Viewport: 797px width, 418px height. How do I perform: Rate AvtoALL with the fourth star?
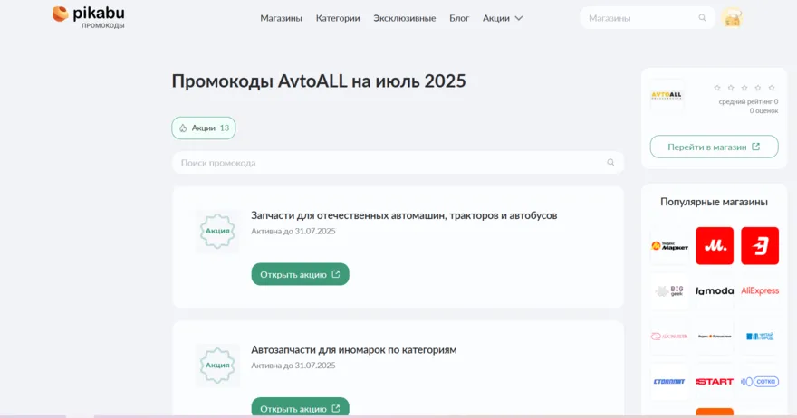coord(758,88)
